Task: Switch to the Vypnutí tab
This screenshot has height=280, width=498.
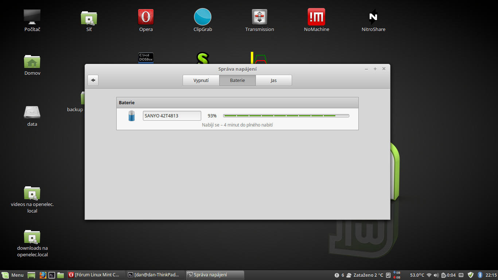Action: pyautogui.click(x=201, y=80)
